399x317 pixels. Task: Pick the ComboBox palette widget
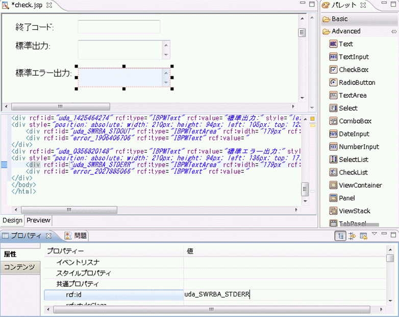(355, 121)
